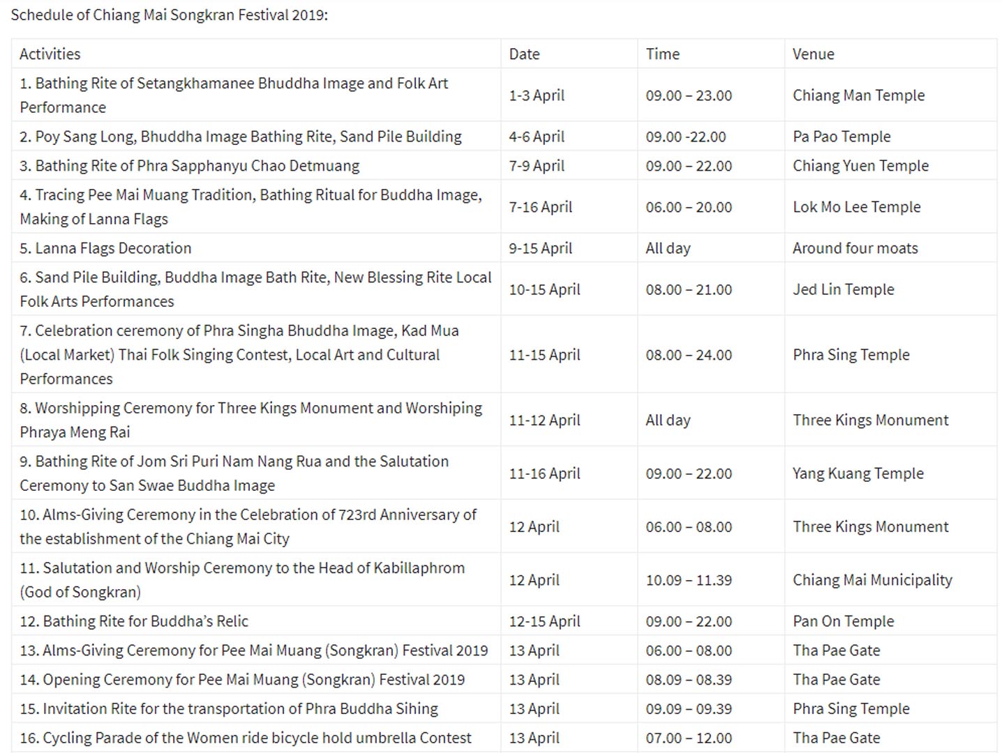Image resolution: width=1002 pixels, height=753 pixels.
Task: Select the Pan On Temple cell
Action: 843,621
